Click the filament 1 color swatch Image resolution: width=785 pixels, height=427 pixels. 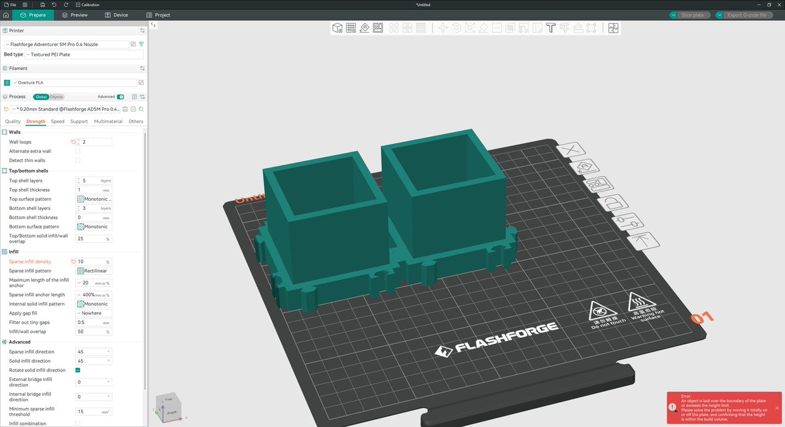[7, 83]
